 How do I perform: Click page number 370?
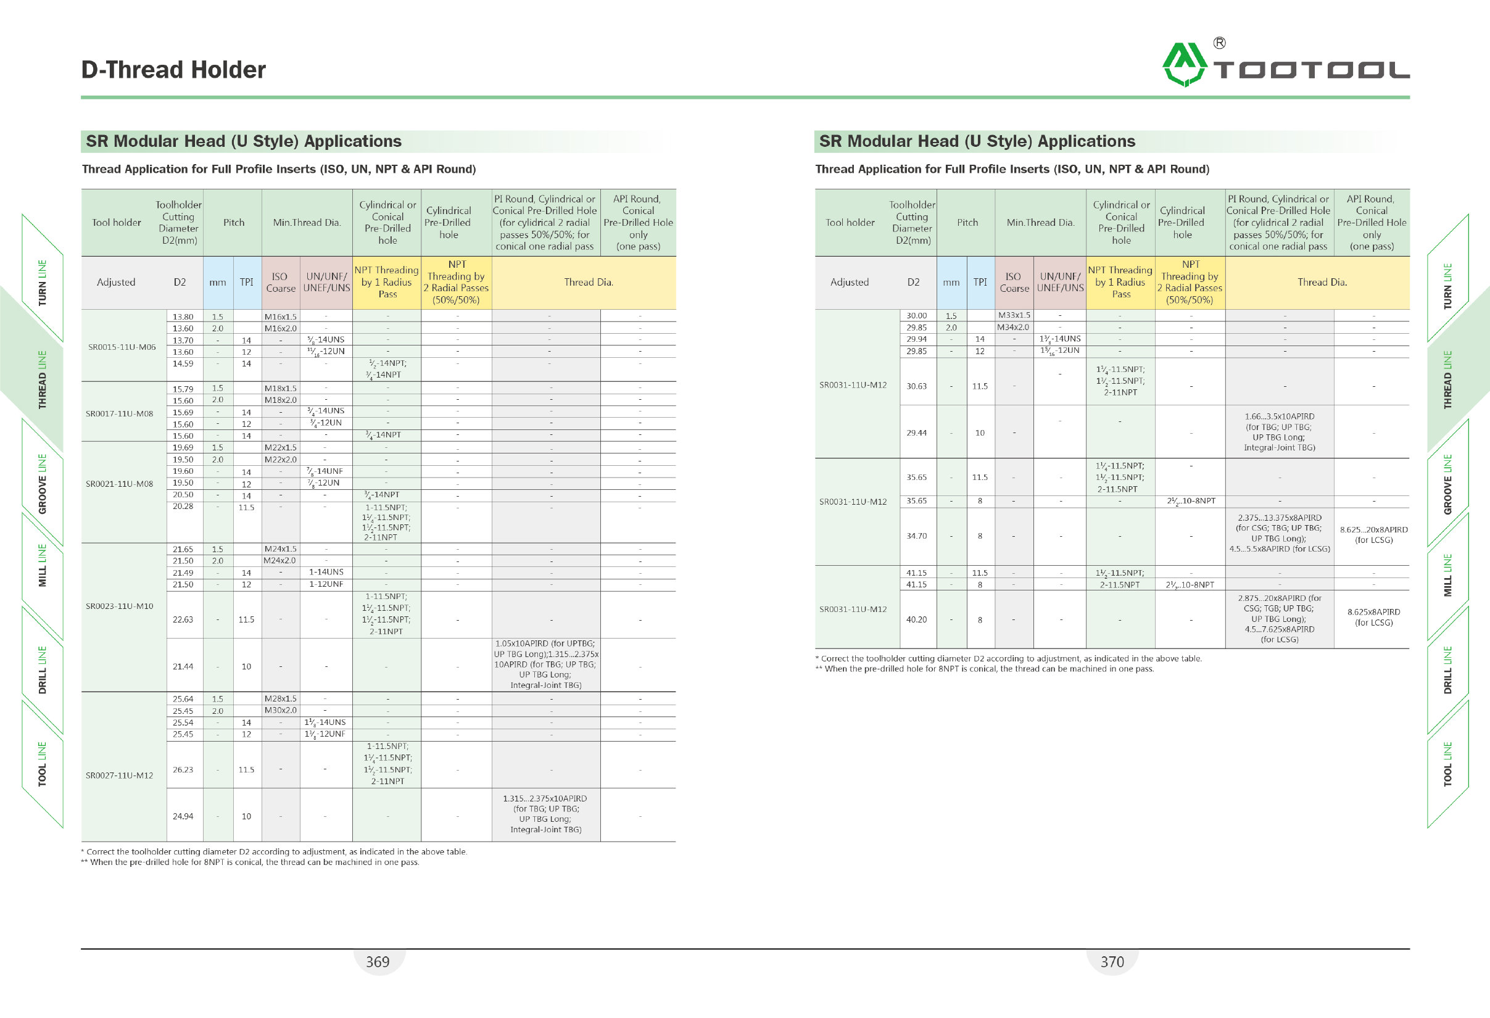[x=1112, y=962]
